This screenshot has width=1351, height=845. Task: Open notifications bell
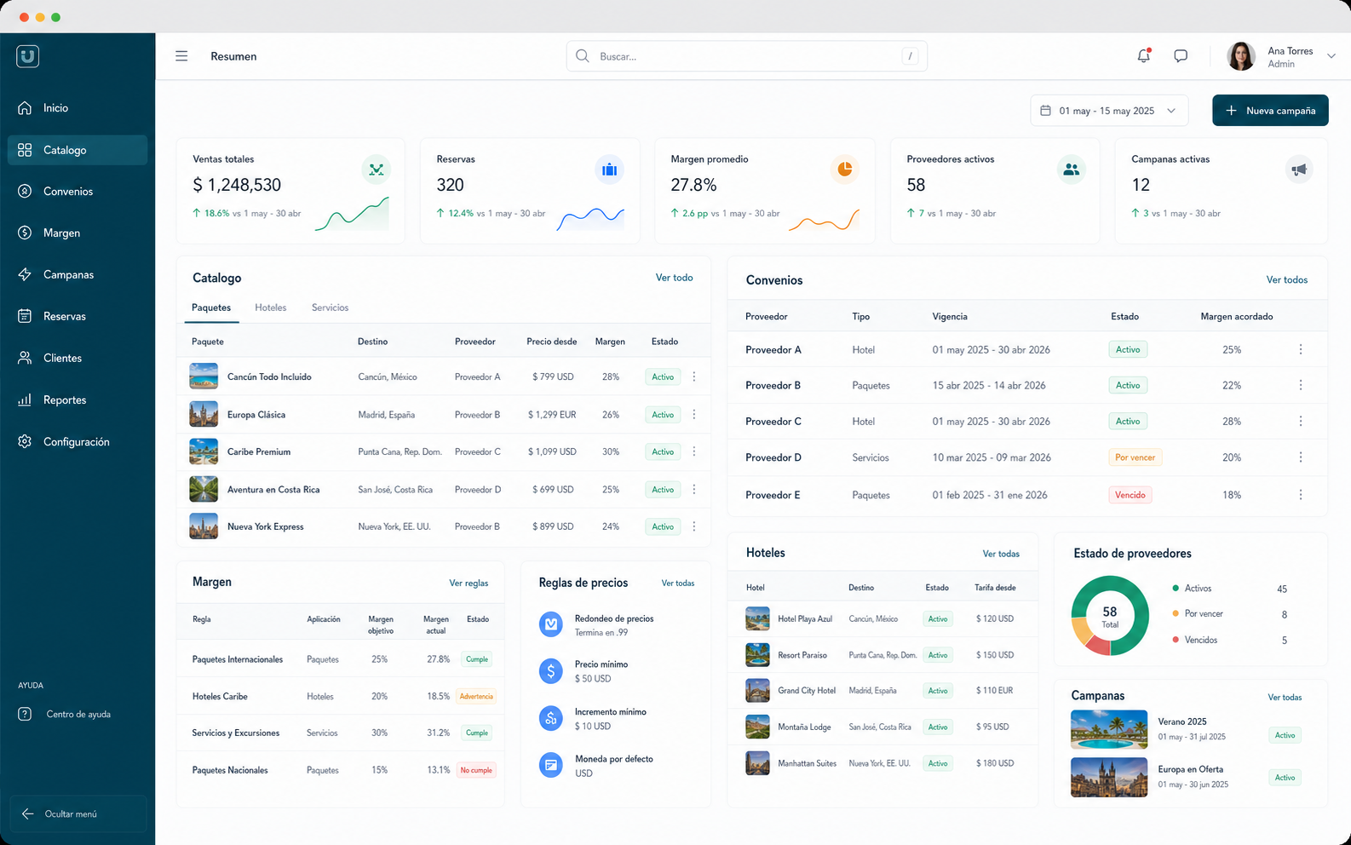1144,55
